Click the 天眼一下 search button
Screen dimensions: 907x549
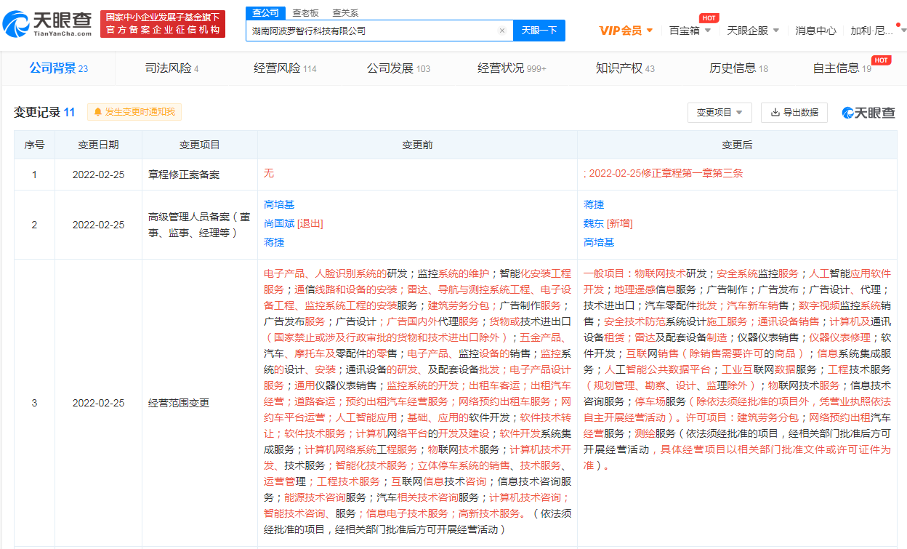tap(539, 31)
